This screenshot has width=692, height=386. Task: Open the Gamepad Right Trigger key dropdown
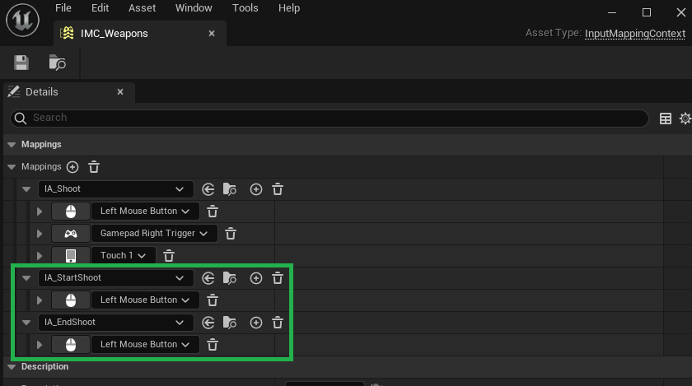[154, 234]
